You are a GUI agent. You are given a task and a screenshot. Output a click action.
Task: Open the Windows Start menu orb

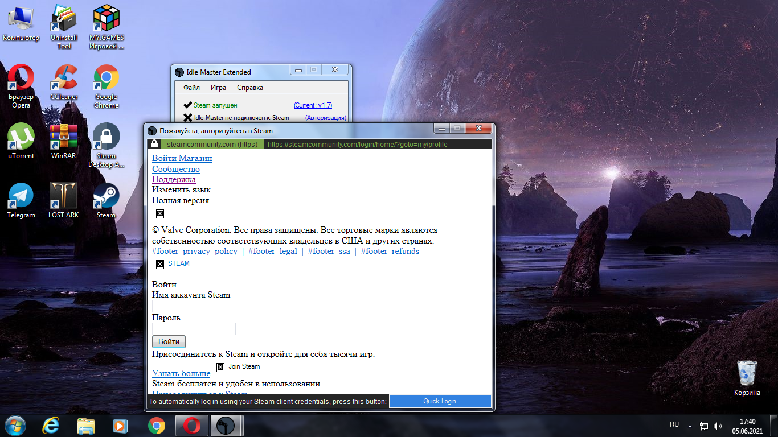pyautogui.click(x=15, y=426)
